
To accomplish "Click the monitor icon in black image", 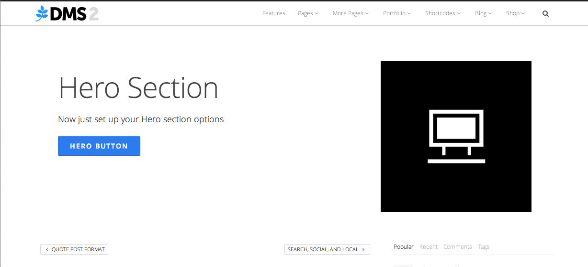I will tap(456, 137).
